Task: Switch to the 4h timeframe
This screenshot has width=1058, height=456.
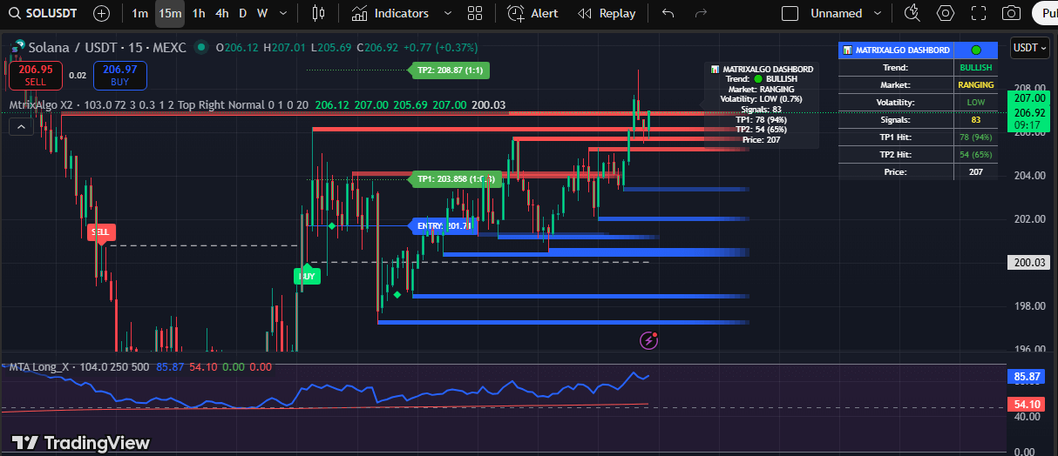Action: coord(222,13)
